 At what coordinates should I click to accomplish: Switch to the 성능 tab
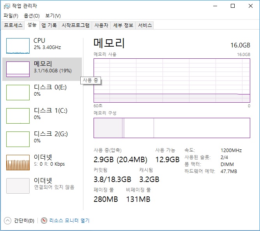[32, 25]
